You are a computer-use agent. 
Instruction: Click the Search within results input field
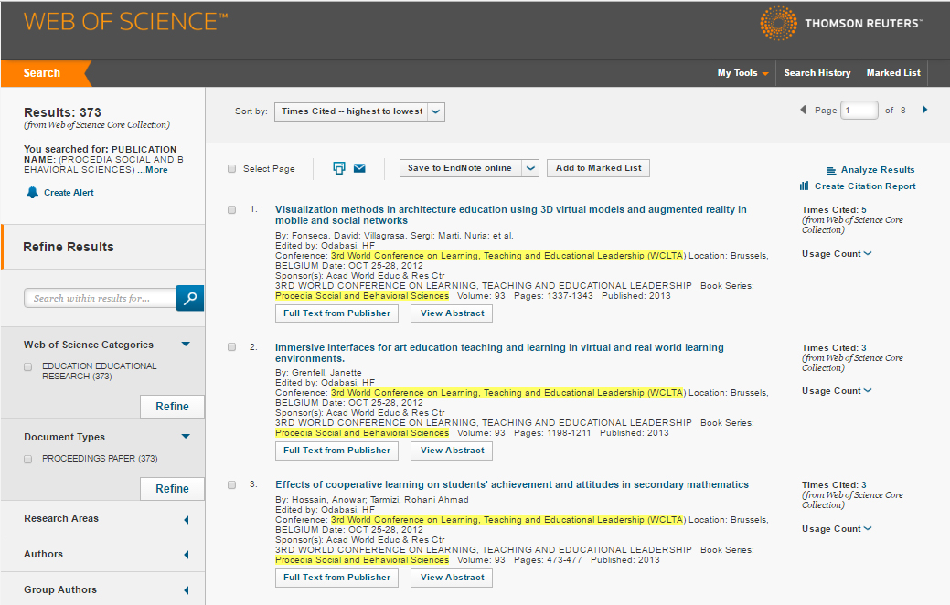(x=100, y=298)
